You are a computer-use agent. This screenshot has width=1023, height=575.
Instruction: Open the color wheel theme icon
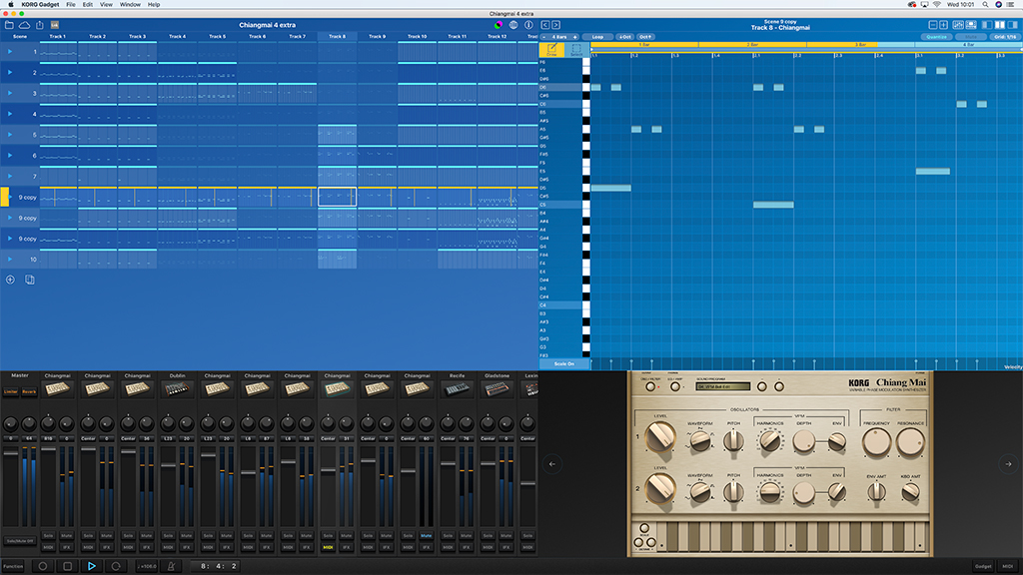pyautogui.click(x=499, y=25)
